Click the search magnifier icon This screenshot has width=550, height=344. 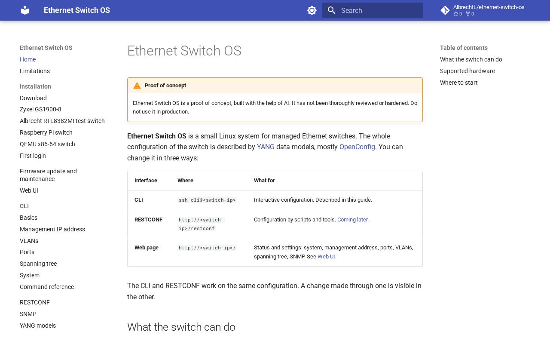(331, 10)
